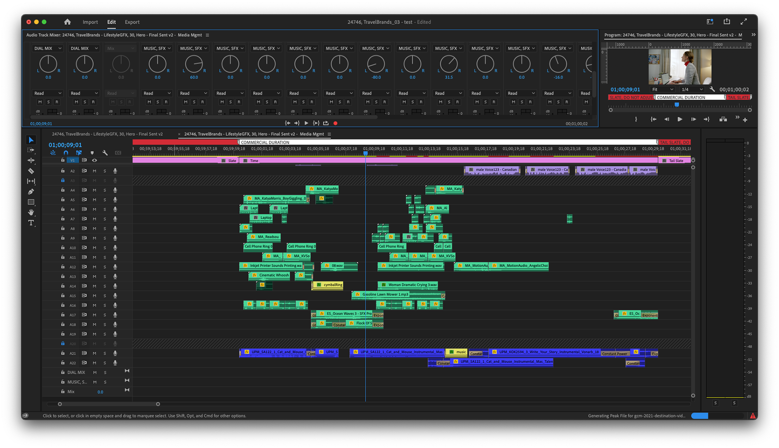779x448 pixels.
Task: Select the Razor tool
Action: (31, 171)
